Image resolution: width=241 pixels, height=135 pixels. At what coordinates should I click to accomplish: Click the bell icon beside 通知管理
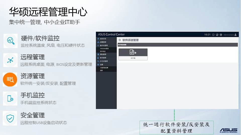98,54
